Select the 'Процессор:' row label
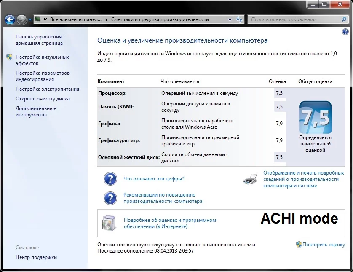Viewport: 353px width, 272px height. click(112, 93)
